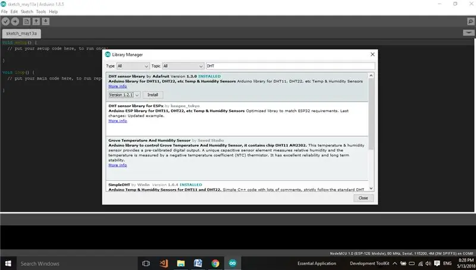This screenshot has width=476, height=270.
Task: Click the Arduino IDE taskbar icon
Action: tap(233, 263)
